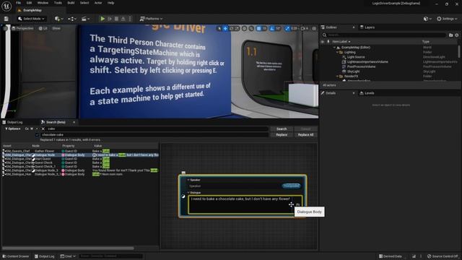The height and width of the screenshot is (260, 462).
Task: Adjust camera speed setting
Action: coord(305,28)
